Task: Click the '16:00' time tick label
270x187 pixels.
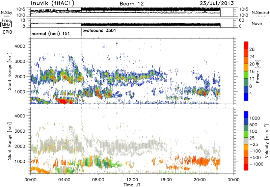Action: 166,180
